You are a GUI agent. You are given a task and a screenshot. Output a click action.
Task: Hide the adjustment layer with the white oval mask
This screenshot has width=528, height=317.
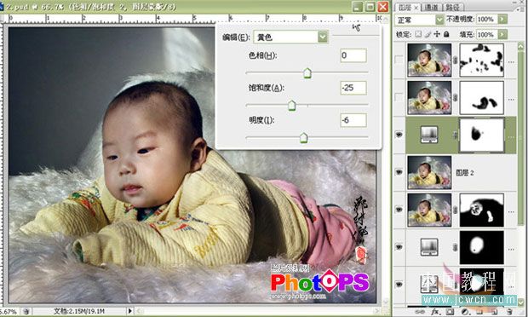point(399,247)
